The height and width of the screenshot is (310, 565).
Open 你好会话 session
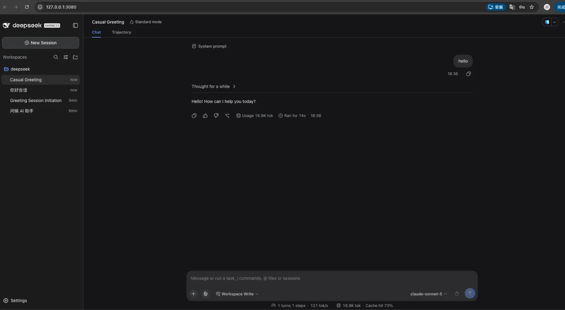coord(41,90)
